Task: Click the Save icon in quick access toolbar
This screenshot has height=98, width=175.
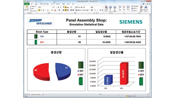Action: point(28,1)
